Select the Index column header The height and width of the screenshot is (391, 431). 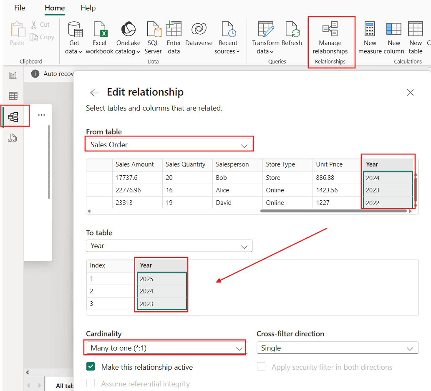111,265
